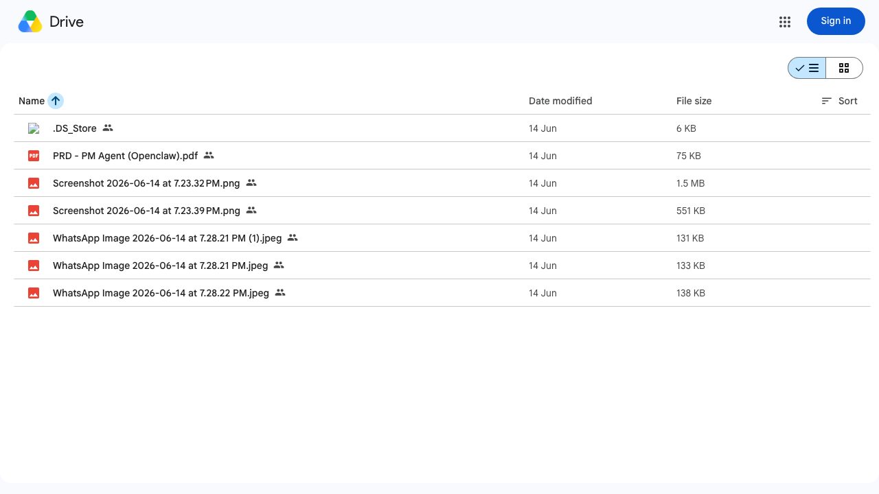Switch to grid layout view
Screen dimensions: 879x494
(x=844, y=68)
